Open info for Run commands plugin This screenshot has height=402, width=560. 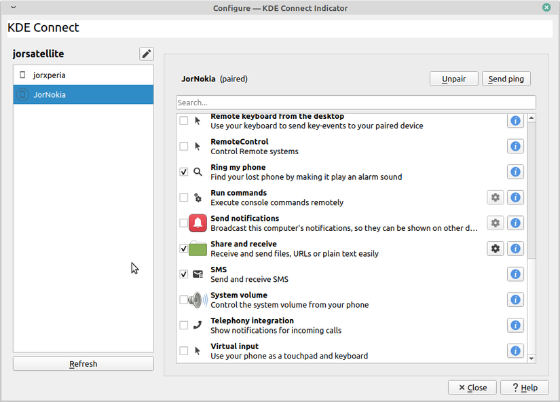coord(515,197)
